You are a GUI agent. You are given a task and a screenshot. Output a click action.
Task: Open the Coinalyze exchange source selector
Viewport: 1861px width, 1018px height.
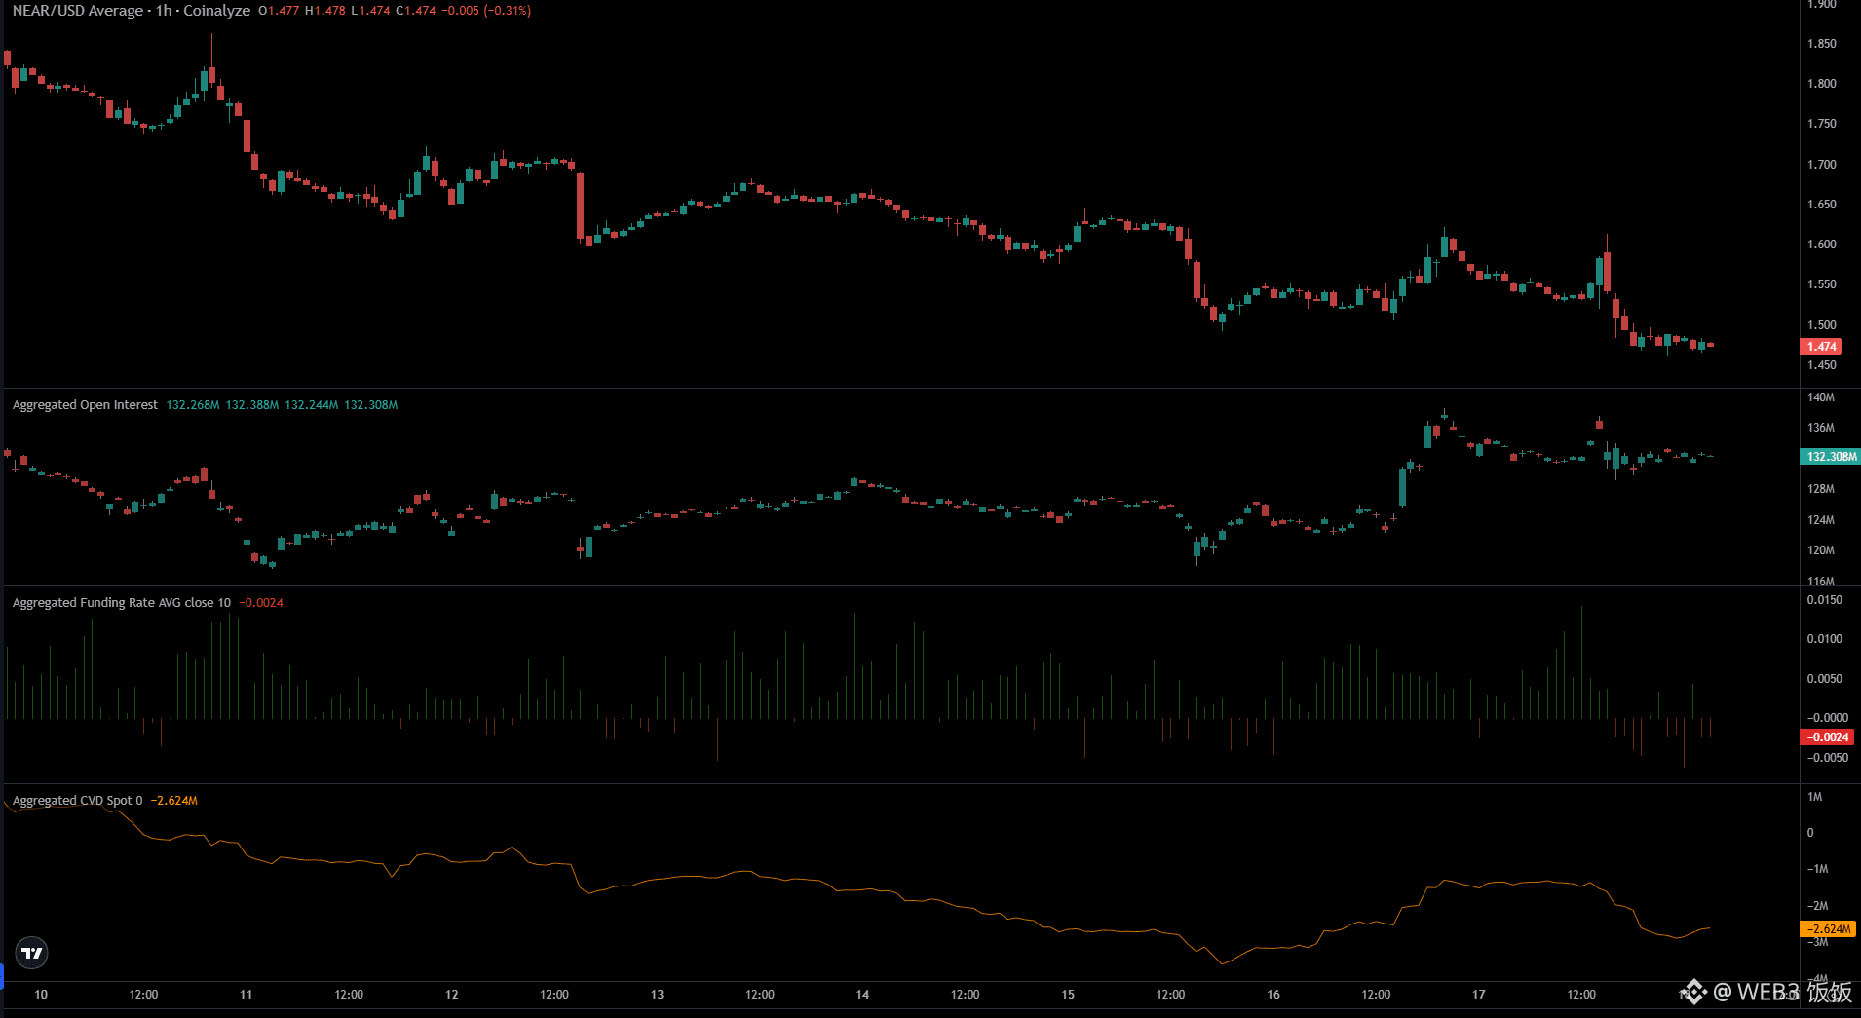[x=216, y=11]
